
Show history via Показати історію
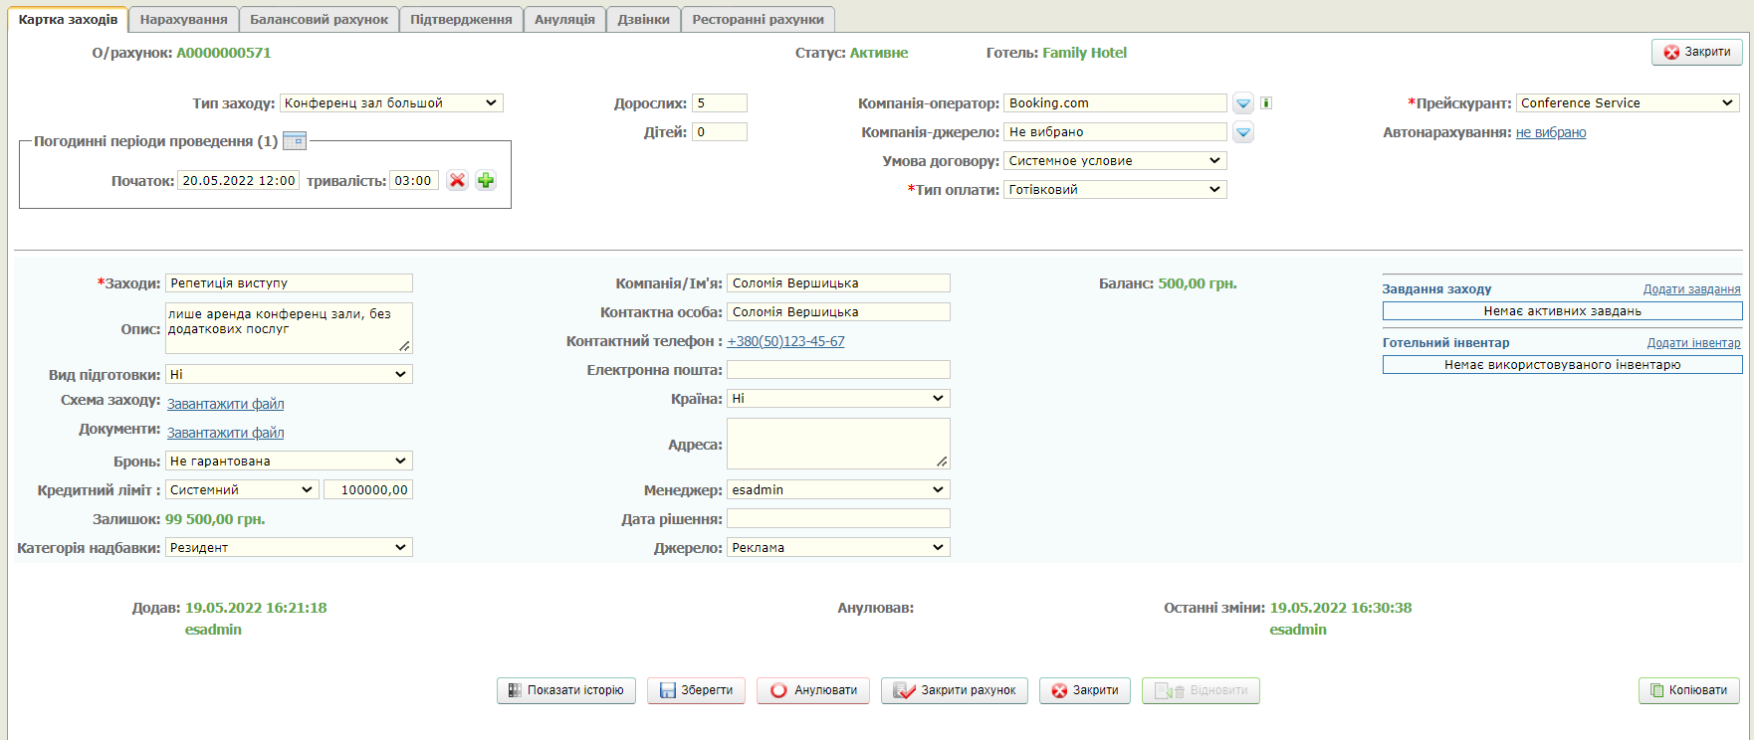[565, 690]
